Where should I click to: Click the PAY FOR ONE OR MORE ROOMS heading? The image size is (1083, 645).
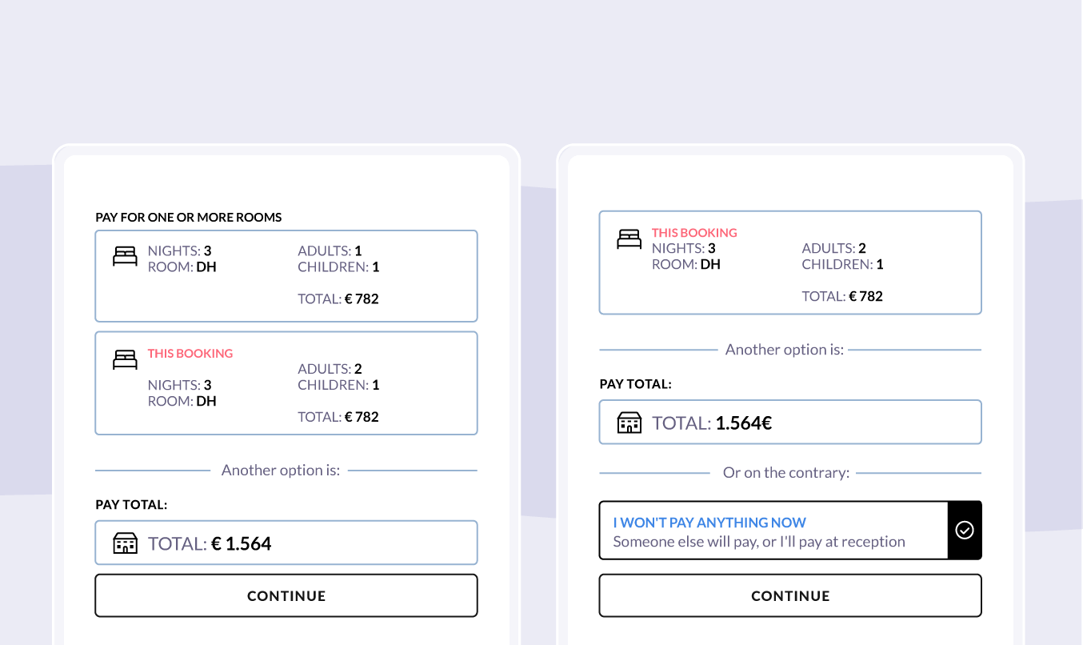tap(189, 217)
